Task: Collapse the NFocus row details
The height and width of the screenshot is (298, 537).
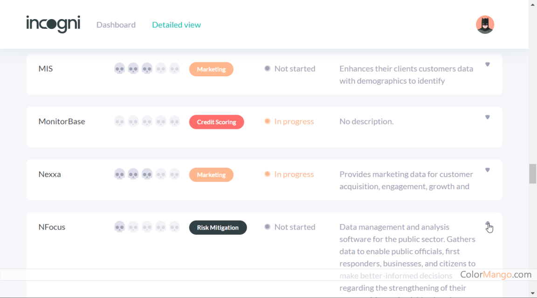Action: point(488,224)
